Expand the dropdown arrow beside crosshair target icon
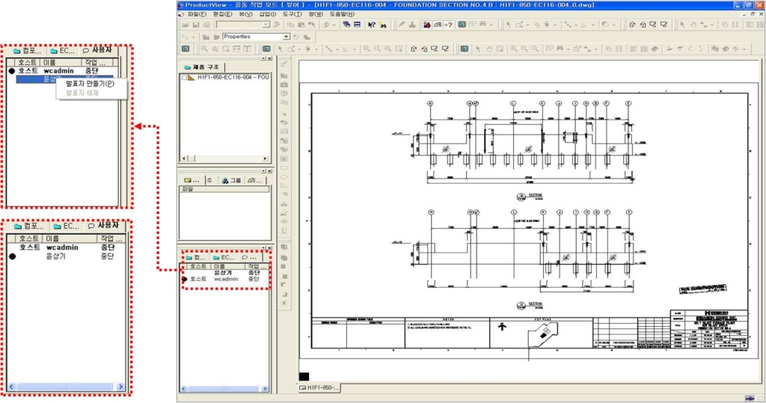766x403 pixels. [x=744, y=49]
